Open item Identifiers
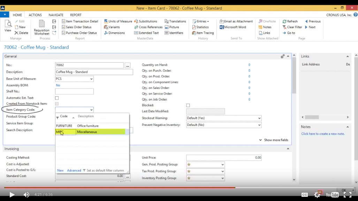 pos(174,33)
